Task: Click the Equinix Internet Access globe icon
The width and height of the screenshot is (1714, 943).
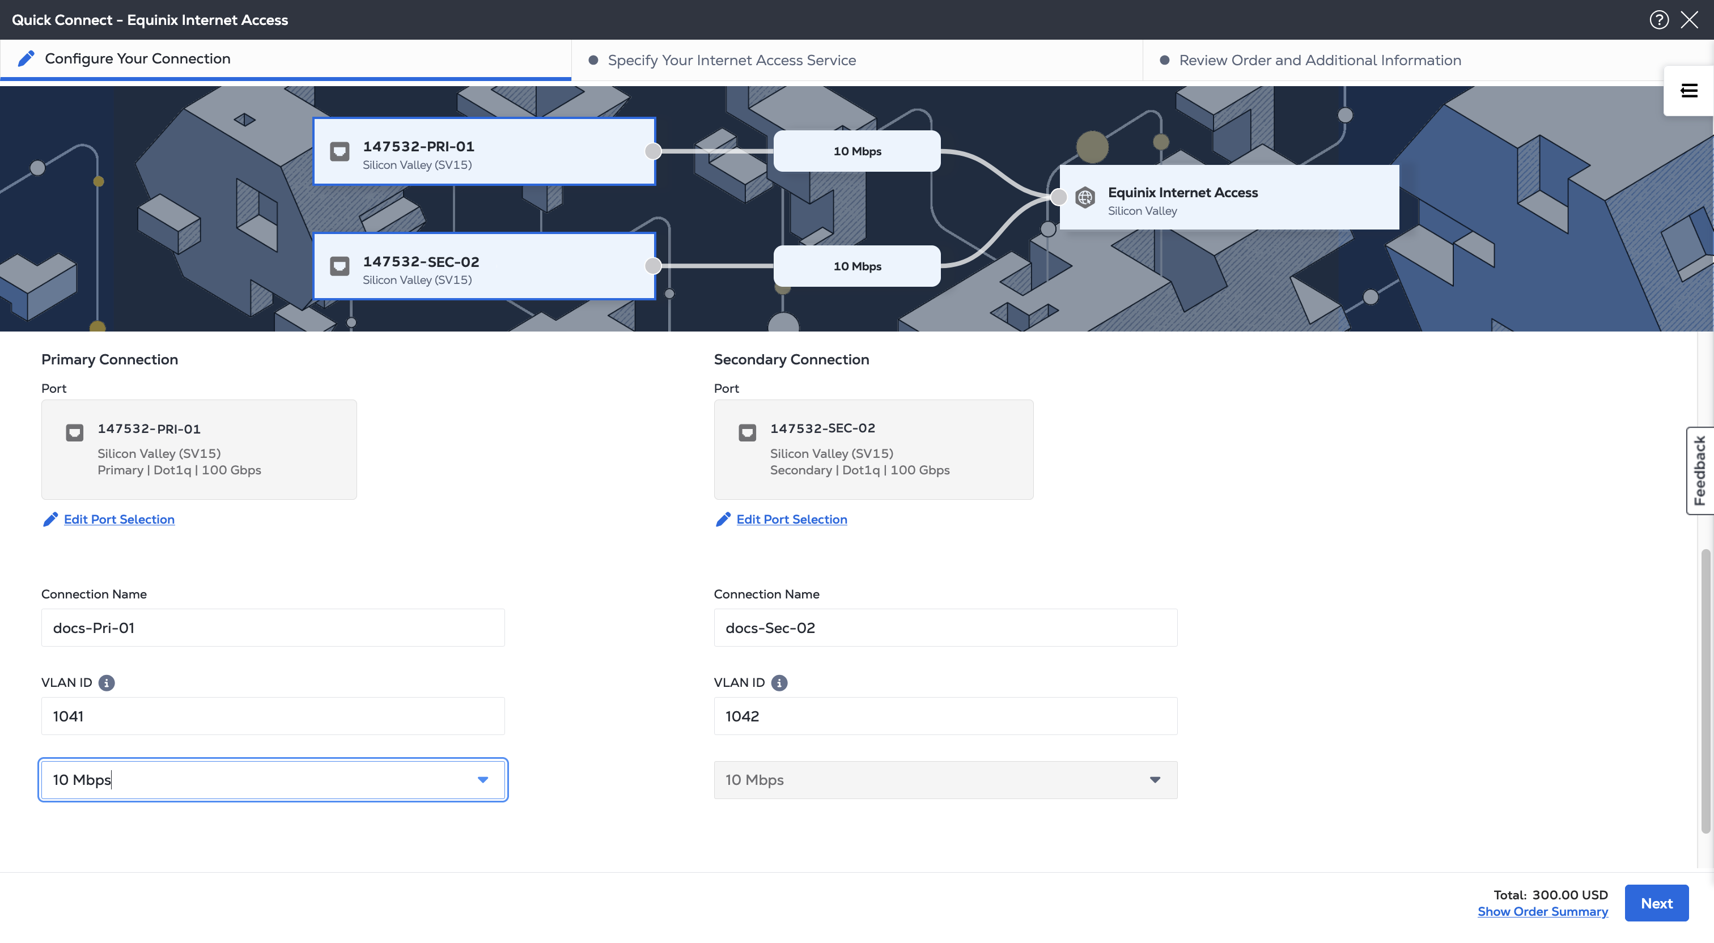Action: pos(1084,198)
